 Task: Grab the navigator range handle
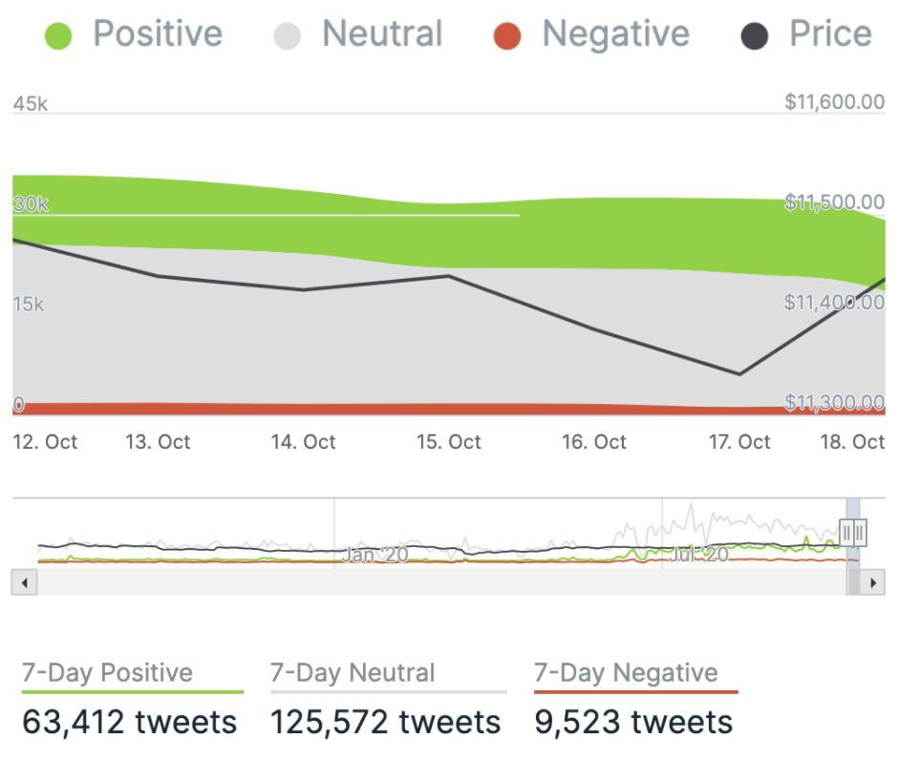852,531
